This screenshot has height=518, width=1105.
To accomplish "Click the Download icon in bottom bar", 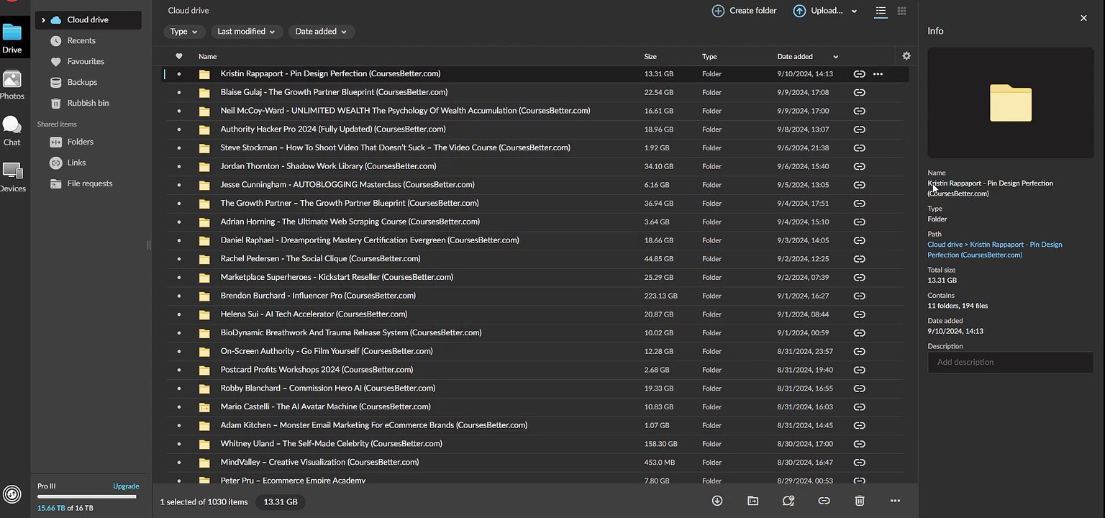I will (717, 501).
